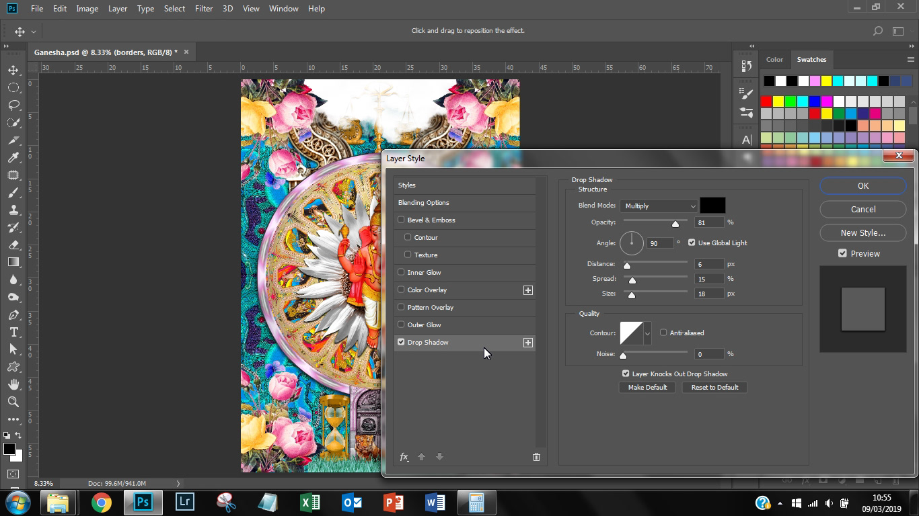Viewport: 919px width, 516px height.
Task: Open the Swatches panel menu icon
Action: [911, 60]
